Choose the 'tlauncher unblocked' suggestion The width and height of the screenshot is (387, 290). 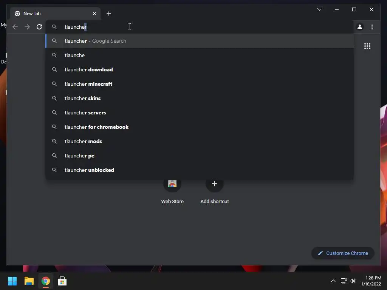click(200, 170)
